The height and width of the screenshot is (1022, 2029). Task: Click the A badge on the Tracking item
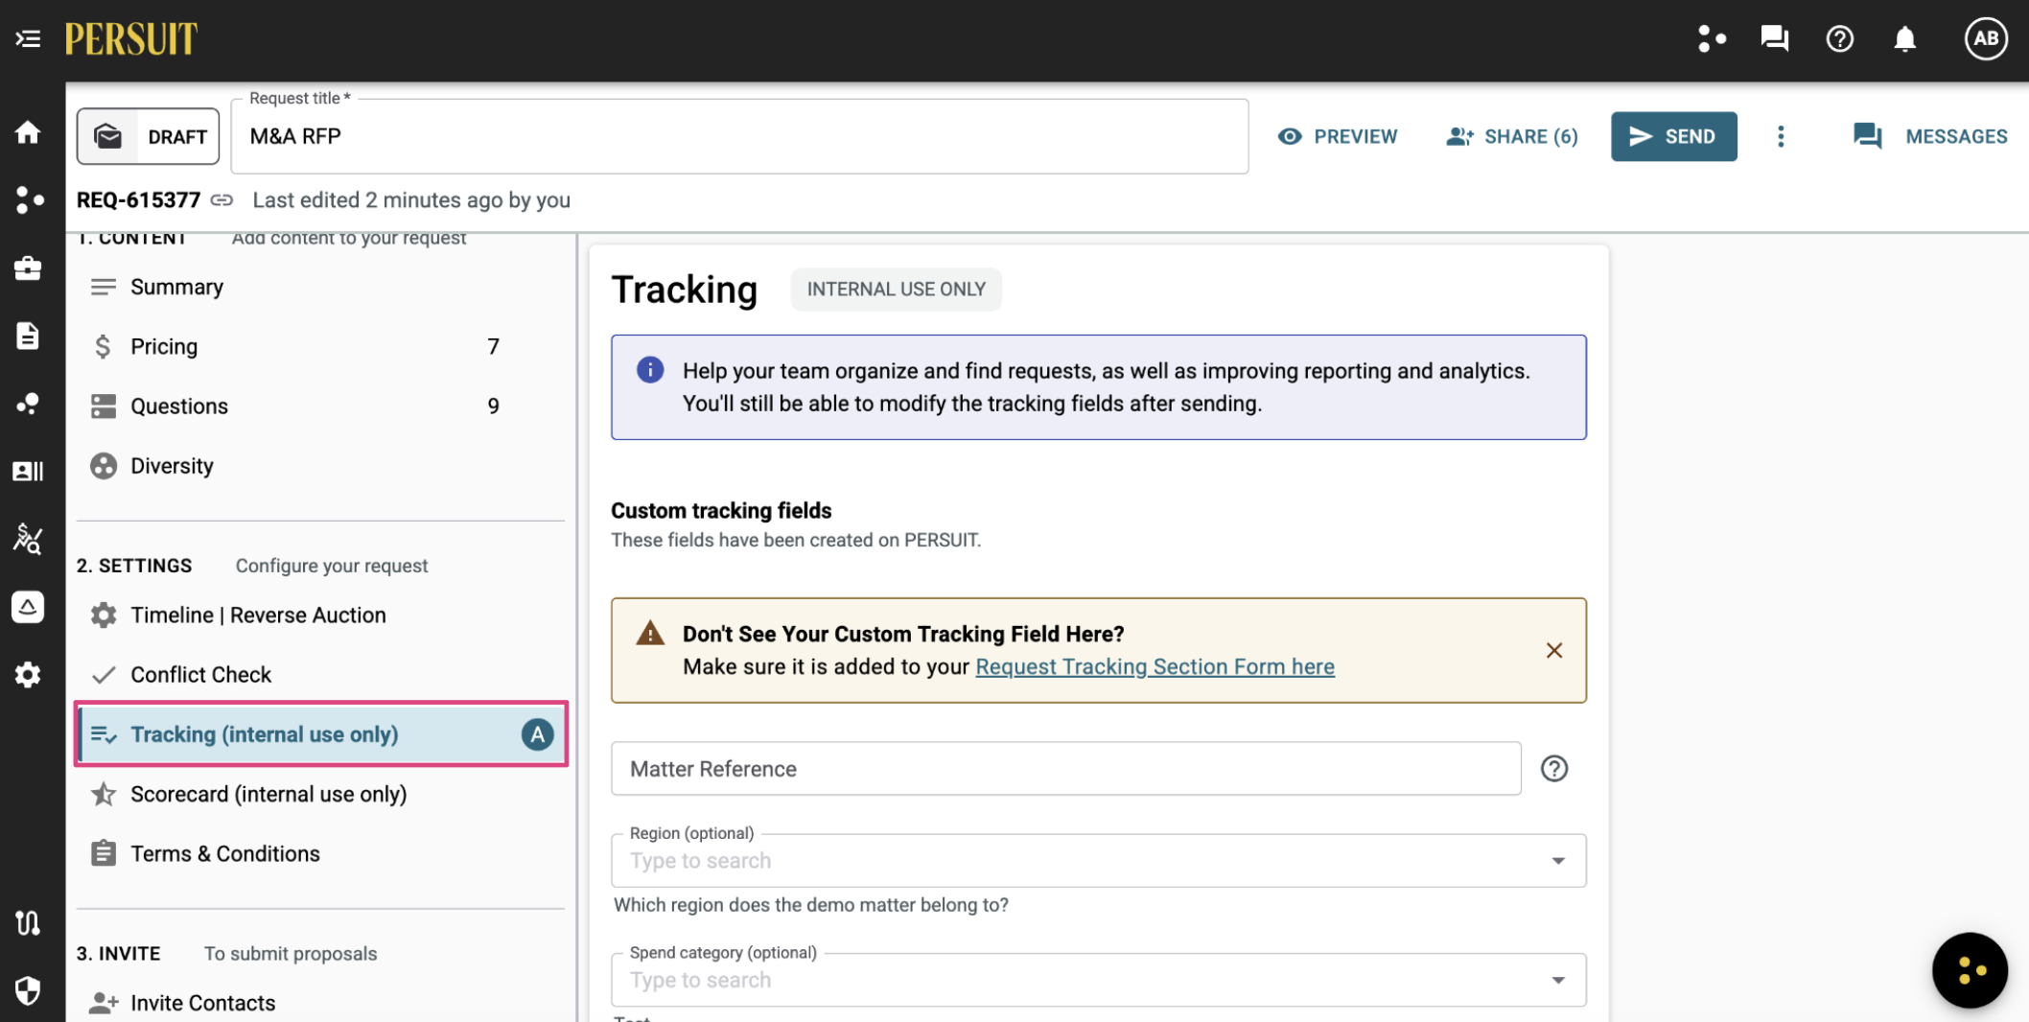click(537, 734)
